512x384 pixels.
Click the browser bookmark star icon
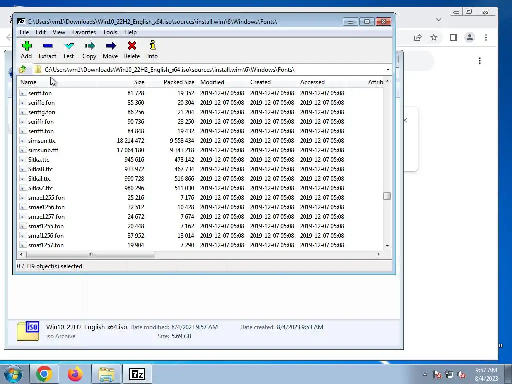[433, 37]
